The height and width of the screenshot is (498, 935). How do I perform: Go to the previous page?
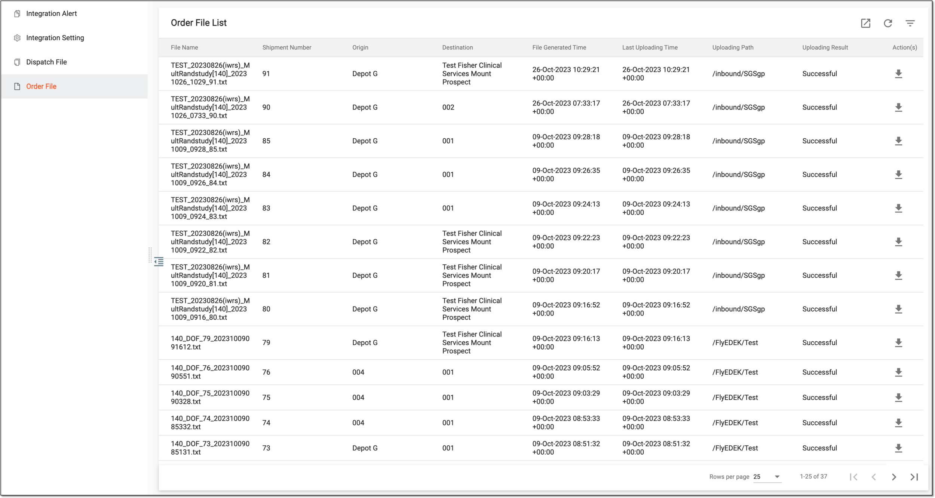click(874, 477)
